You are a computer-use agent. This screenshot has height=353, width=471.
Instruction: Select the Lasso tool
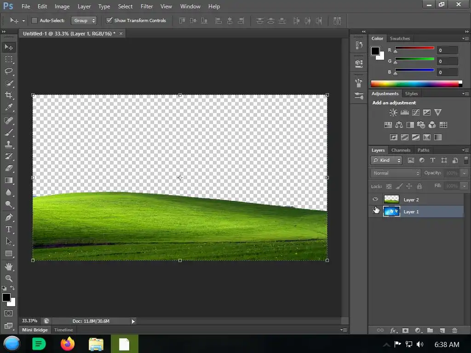[9, 71]
